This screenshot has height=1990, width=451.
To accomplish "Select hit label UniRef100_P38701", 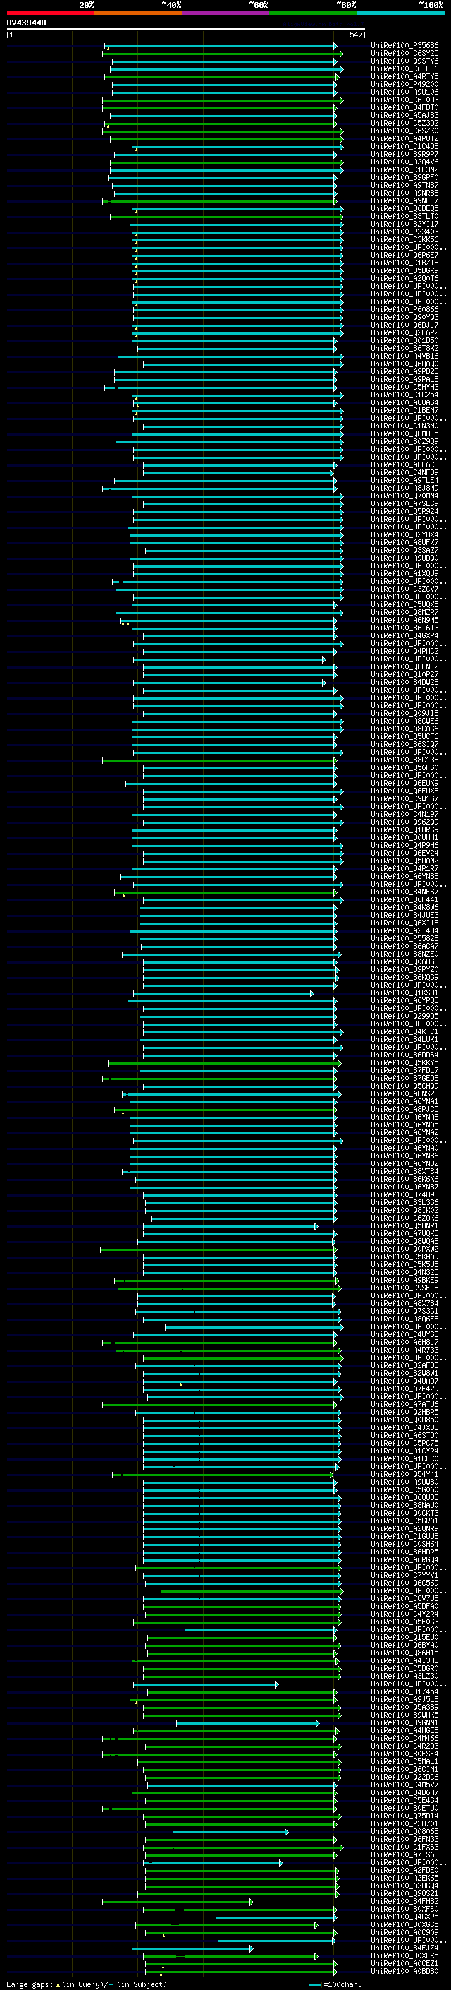I will 404,1824.
